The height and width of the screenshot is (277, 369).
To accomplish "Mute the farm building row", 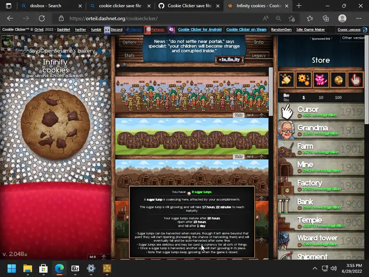I will pyautogui.click(x=239, y=157).
